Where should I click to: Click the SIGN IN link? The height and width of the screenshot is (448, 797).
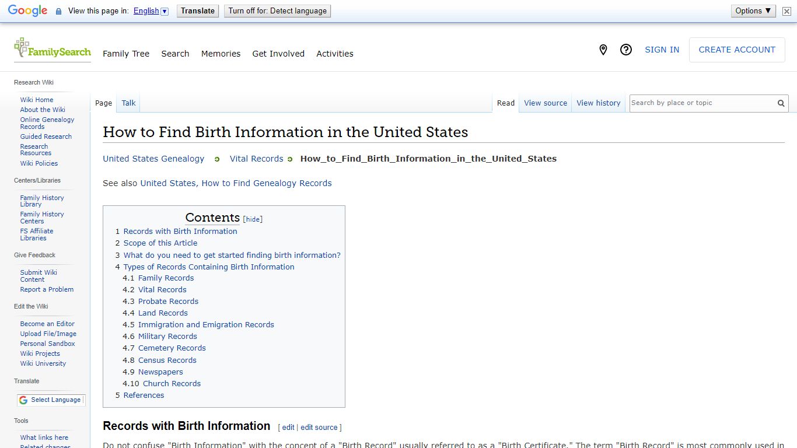pyautogui.click(x=662, y=50)
